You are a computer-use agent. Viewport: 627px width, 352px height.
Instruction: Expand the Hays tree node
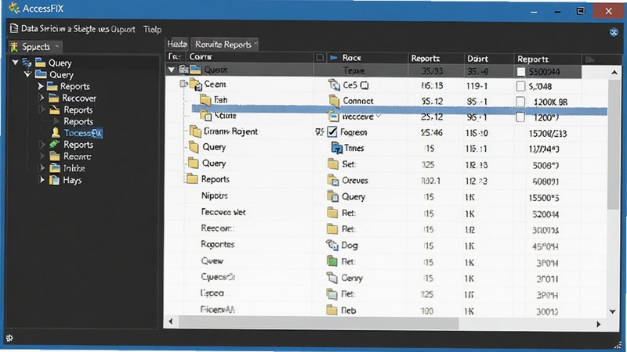(x=42, y=180)
